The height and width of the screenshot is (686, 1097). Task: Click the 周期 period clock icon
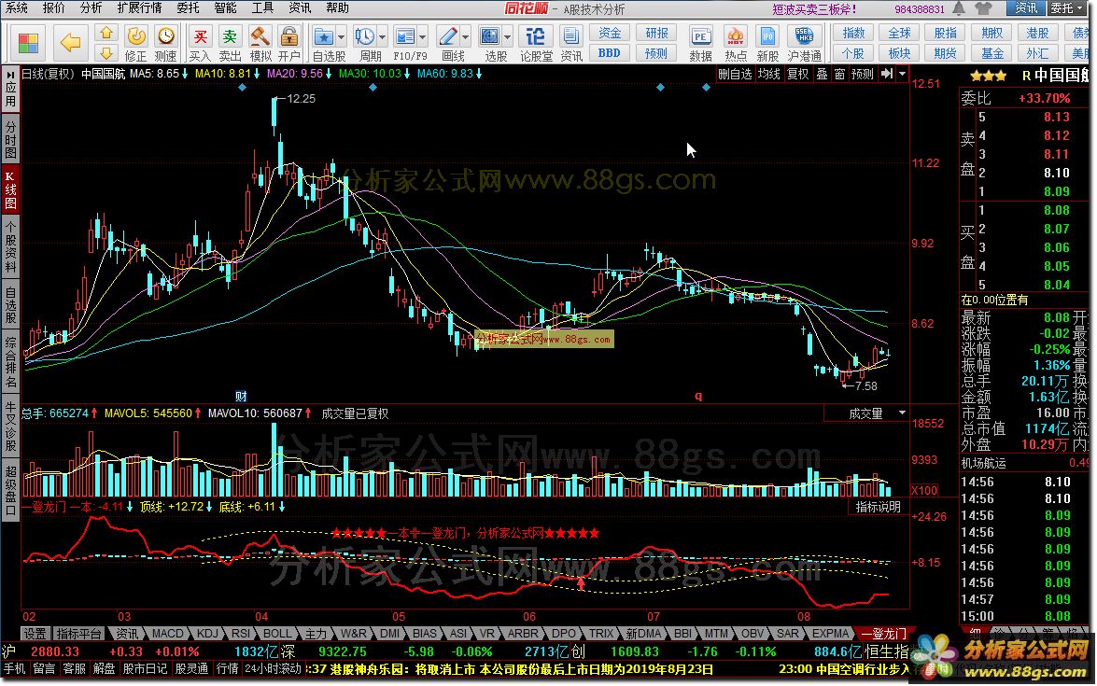tap(364, 36)
